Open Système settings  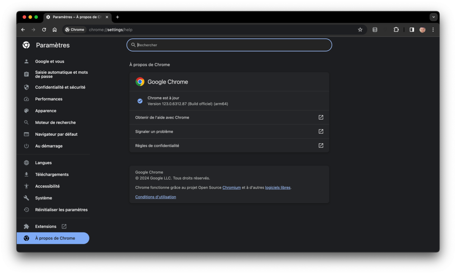point(54,198)
